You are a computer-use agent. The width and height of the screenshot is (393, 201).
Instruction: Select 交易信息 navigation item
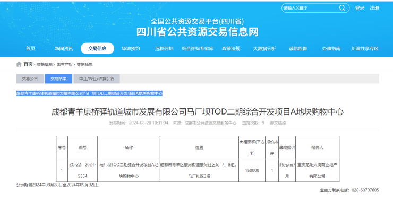coord(97,49)
